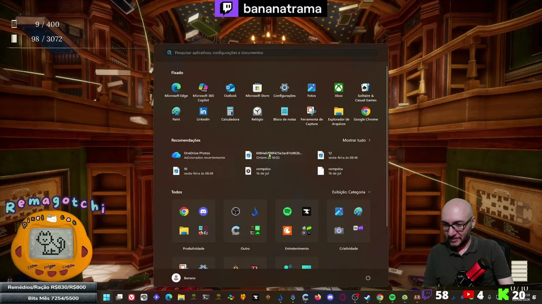Open Photos in the Criatividade folder

click(339, 212)
